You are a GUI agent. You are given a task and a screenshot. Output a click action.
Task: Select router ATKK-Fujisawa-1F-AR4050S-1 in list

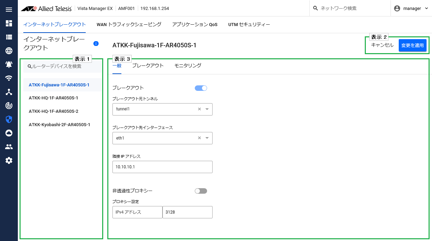tap(62, 85)
